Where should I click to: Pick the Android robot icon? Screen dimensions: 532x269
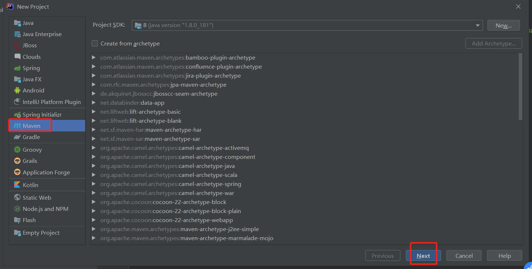tap(17, 91)
